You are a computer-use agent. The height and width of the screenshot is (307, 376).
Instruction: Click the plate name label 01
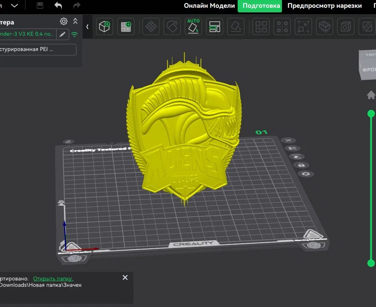click(x=261, y=132)
